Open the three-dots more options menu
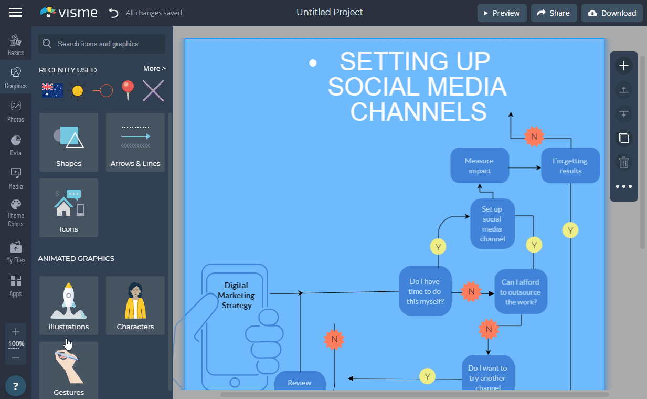 [623, 186]
